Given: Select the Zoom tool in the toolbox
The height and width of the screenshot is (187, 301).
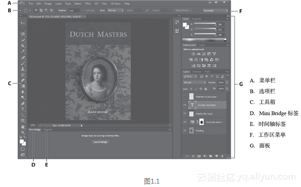Looking at the screenshot, I should pyautogui.click(x=23, y=133).
